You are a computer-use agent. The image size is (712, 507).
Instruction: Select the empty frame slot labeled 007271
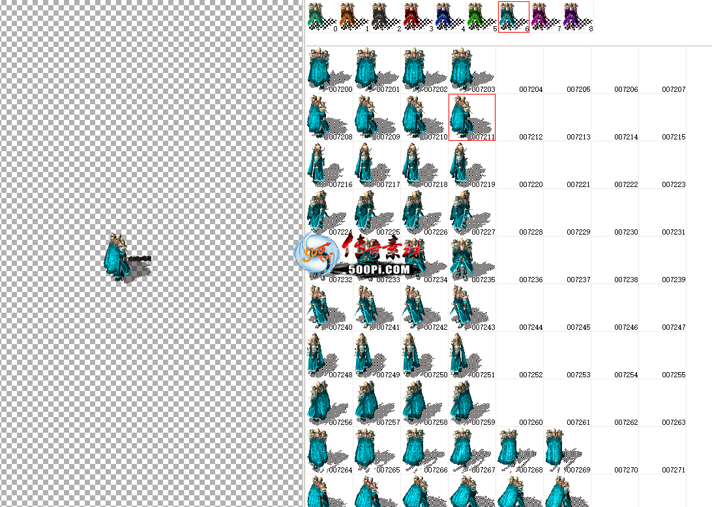pyautogui.click(x=662, y=451)
